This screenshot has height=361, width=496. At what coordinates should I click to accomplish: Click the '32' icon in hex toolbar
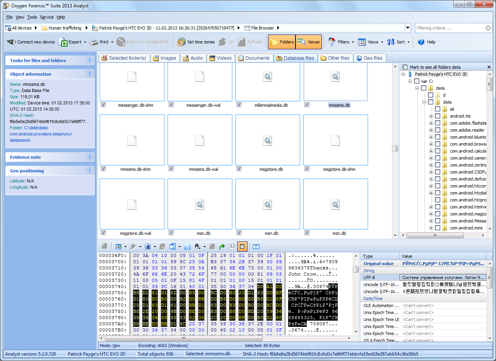click(x=232, y=246)
